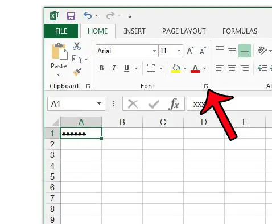Screen dimensions: 272x224
Task: Copy the selection with Copy icon
Action: click(76, 59)
